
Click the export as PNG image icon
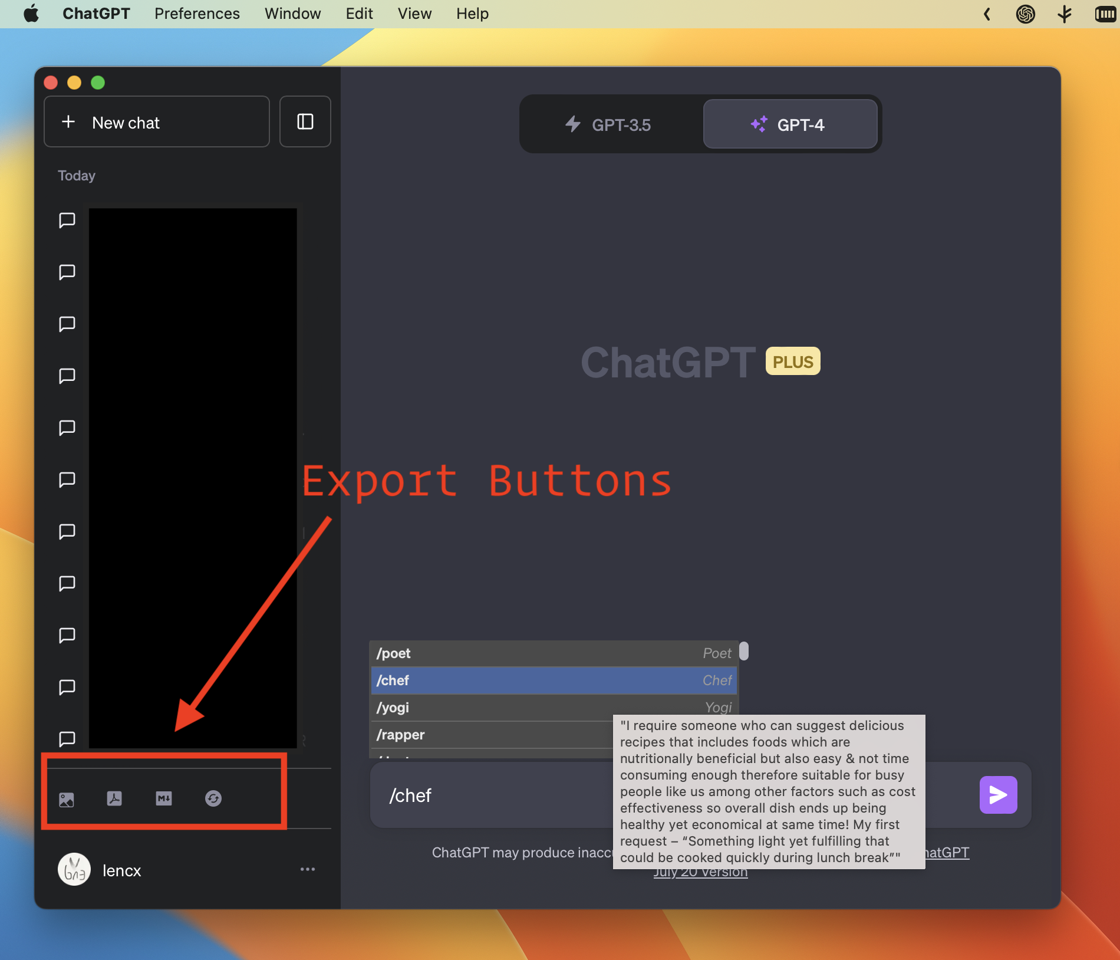[67, 799]
